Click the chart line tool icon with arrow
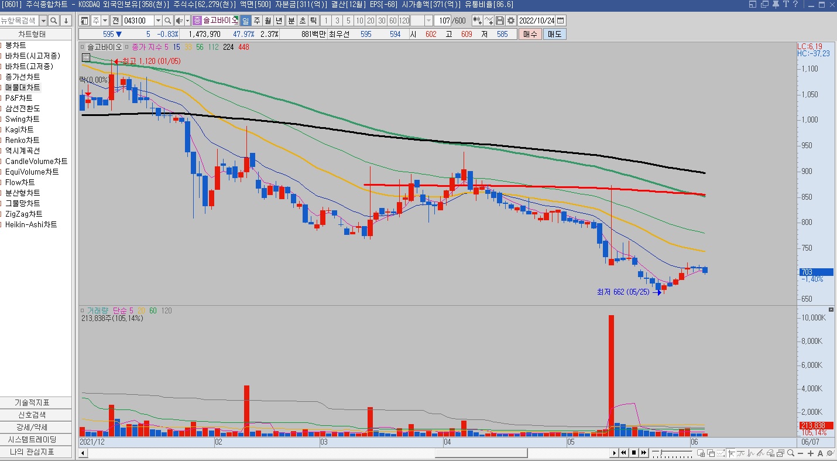The width and height of the screenshot is (837, 461). point(489,21)
